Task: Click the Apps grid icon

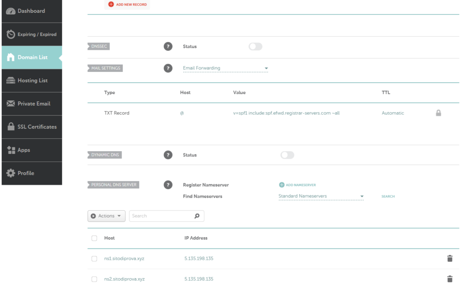Action: click(11, 150)
